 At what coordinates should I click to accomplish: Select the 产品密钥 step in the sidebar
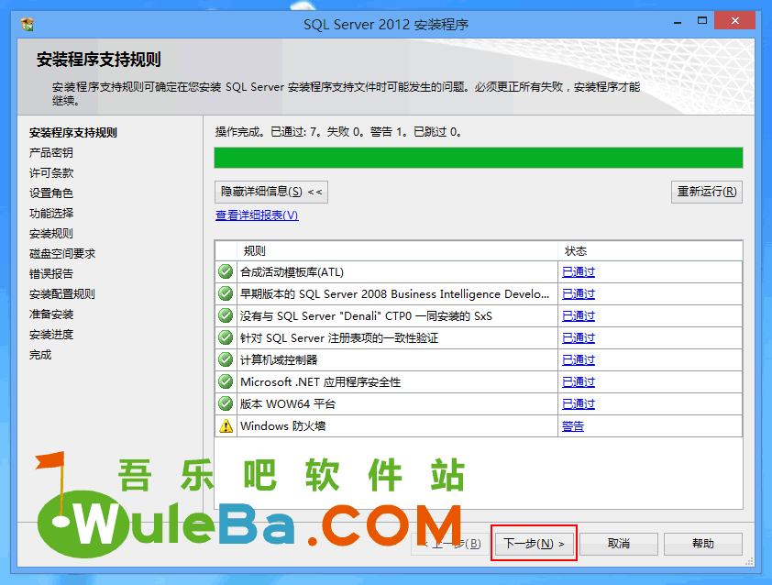coord(51,152)
